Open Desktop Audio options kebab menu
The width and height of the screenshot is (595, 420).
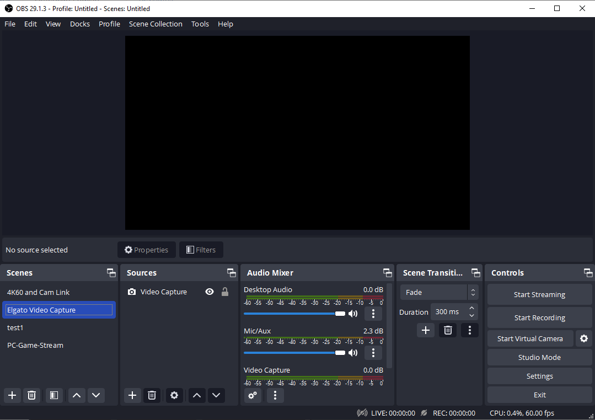pos(373,313)
